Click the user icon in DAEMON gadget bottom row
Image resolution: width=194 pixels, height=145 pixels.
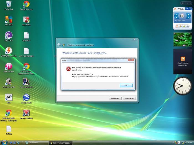pyautogui.click(x=181, y=26)
